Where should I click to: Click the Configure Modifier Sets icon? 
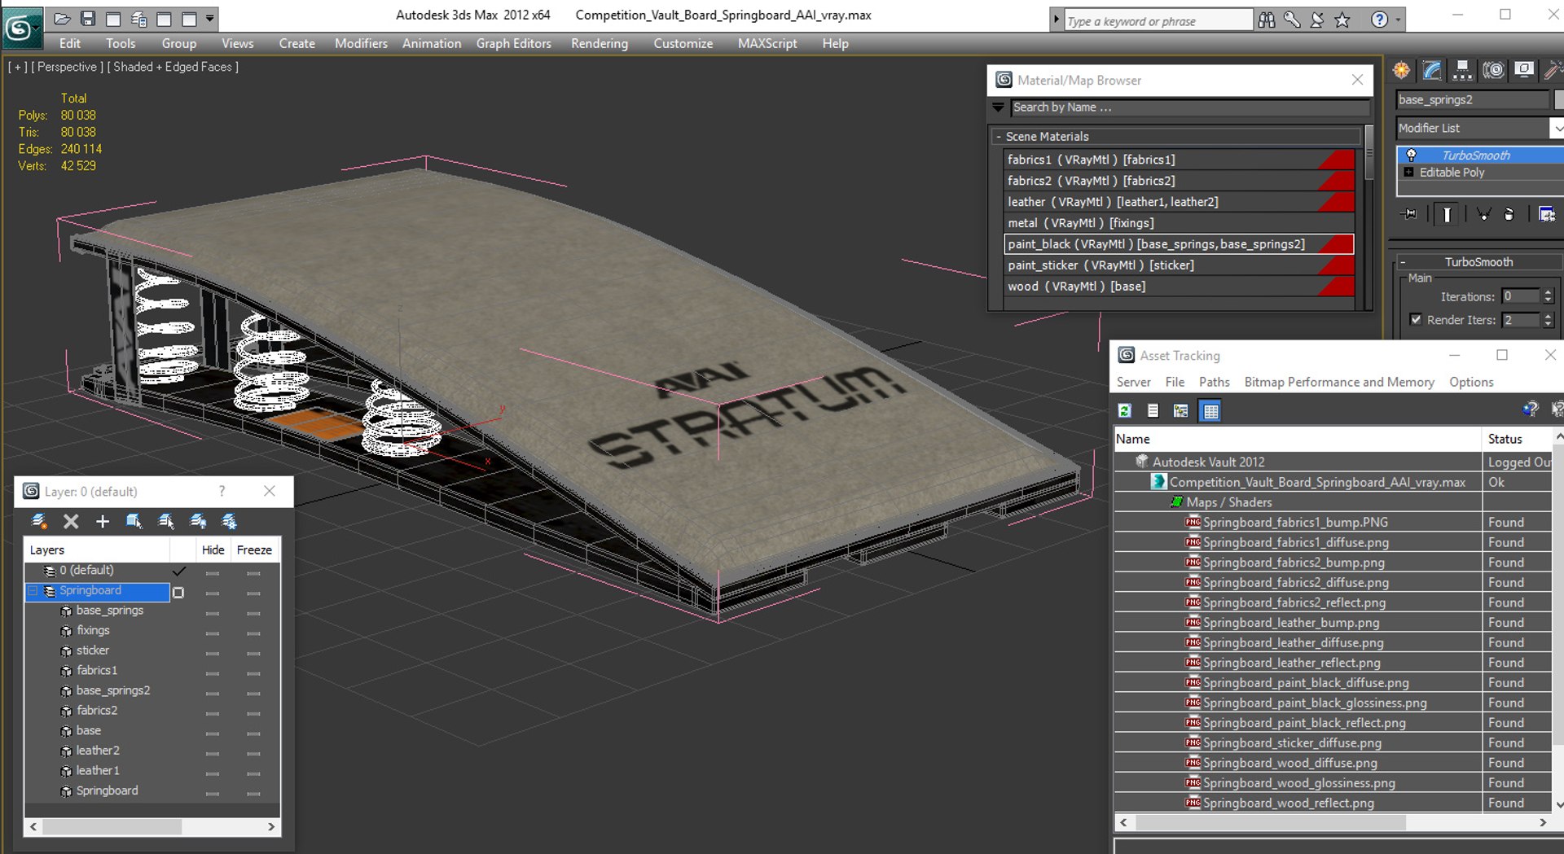[x=1546, y=214]
